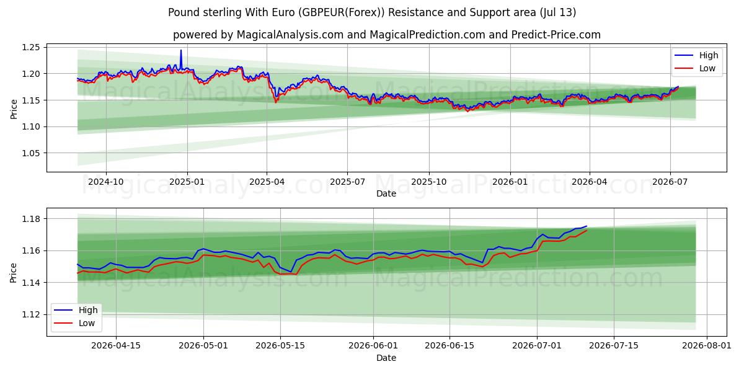
Task: Click the '2026-05-01' date label
Action: [x=203, y=346]
